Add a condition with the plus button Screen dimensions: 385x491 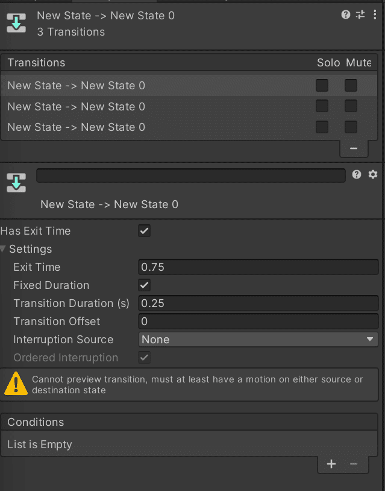click(x=331, y=464)
